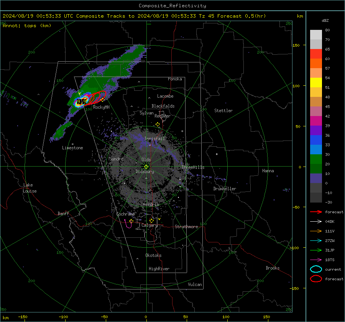Click the Lake Louise label
Viewport: 345px width, 322px height.
coord(30,188)
